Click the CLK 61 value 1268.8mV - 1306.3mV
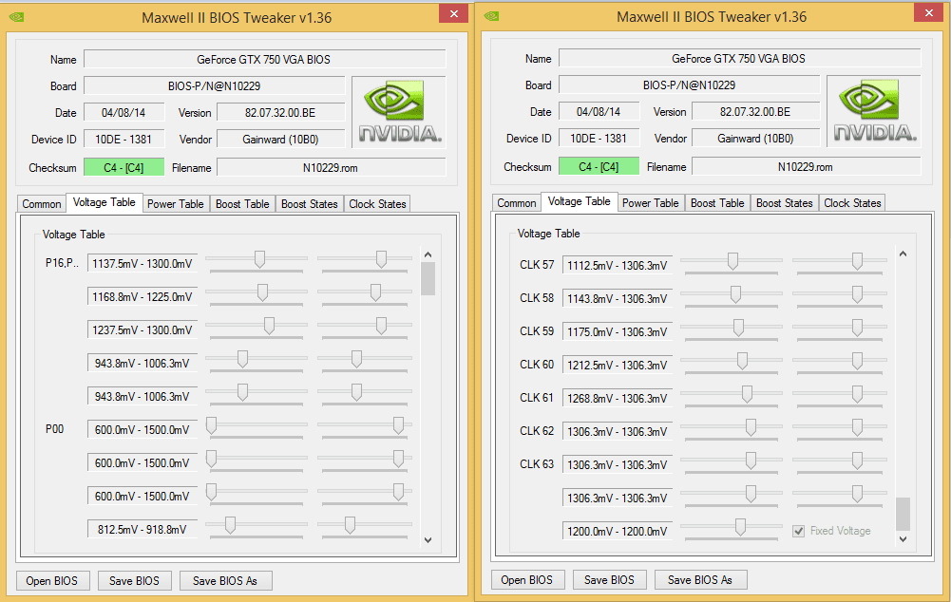 click(x=618, y=398)
